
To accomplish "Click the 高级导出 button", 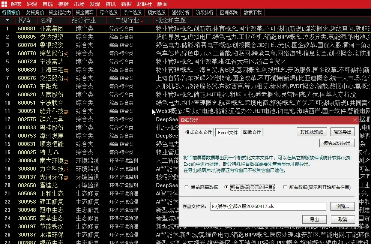I will tap(342, 132).
